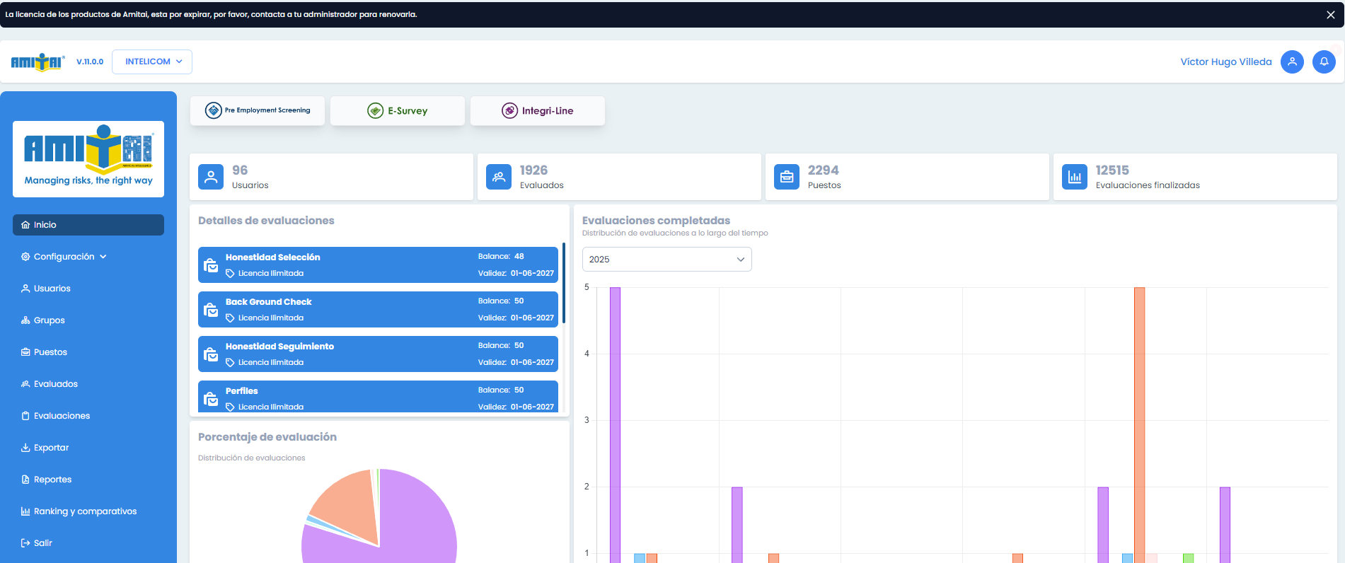Click the Evaluados stat card icon
Screen dimensions: 1345x563
499,177
